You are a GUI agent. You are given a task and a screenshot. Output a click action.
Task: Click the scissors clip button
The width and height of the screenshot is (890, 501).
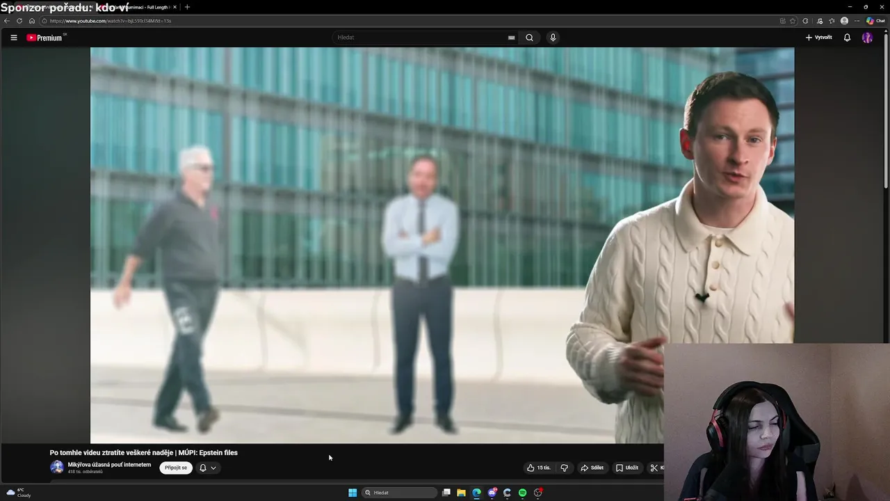pos(654,468)
